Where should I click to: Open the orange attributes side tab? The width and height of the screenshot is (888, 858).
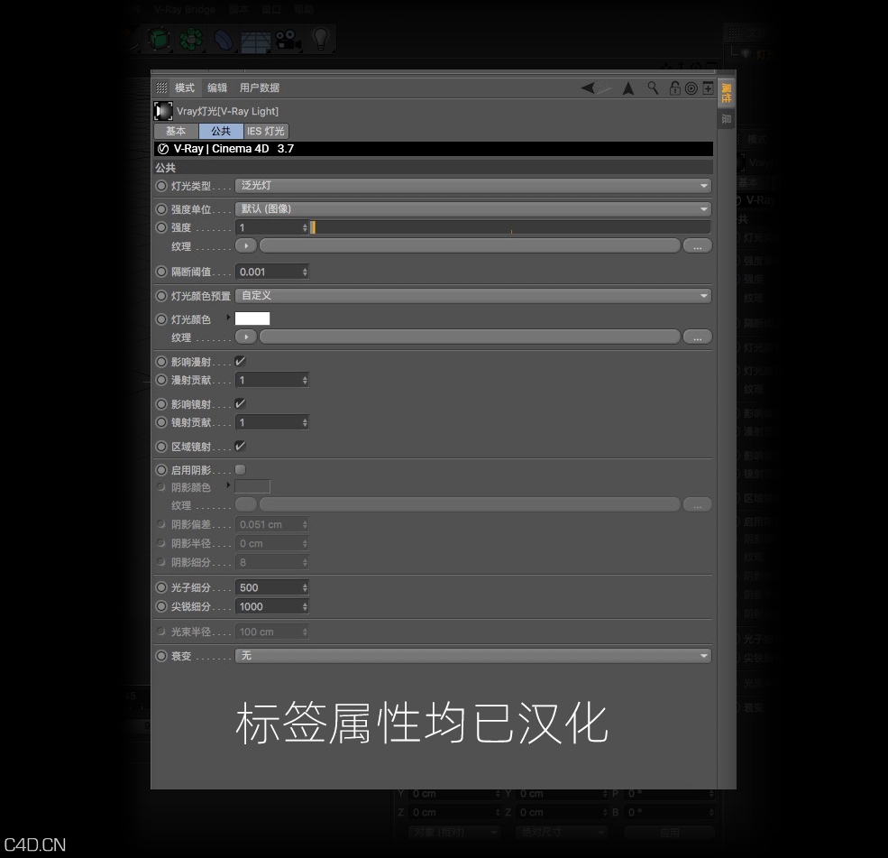click(727, 94)
